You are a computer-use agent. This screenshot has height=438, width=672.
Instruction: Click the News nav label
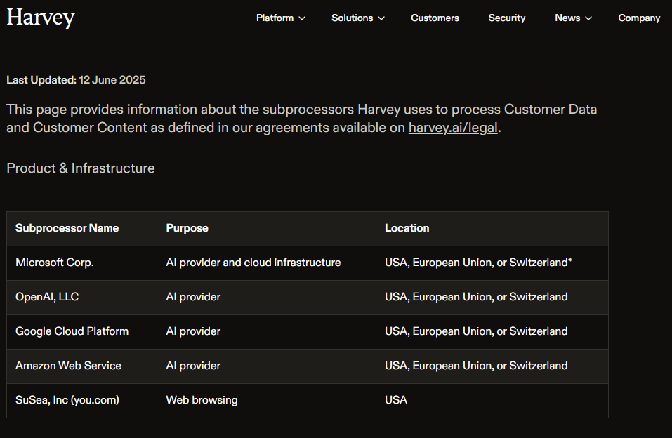coord(567,18)
